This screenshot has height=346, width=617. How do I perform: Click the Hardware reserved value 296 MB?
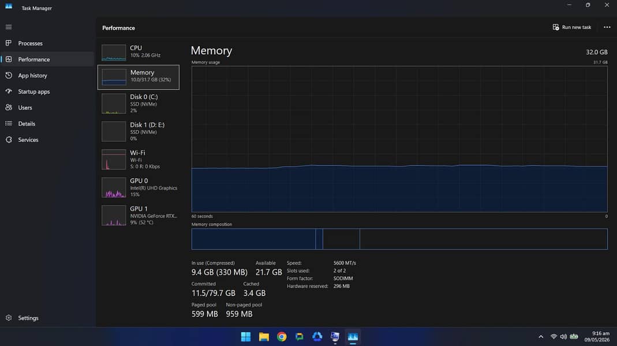pos(341,286)
